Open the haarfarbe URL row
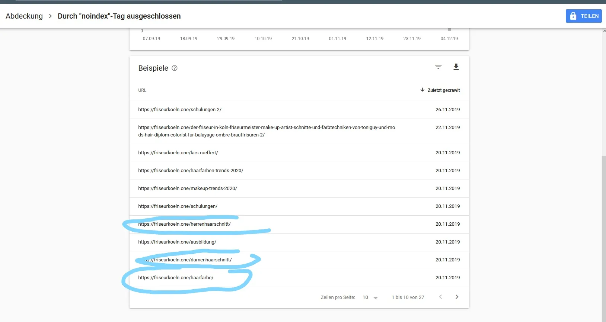Image resolution: width=606 pixels, height=322 pixels. tap(299, 278)
